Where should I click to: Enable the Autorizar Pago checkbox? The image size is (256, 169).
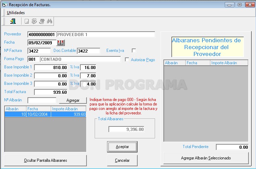[x=127, y=59]
